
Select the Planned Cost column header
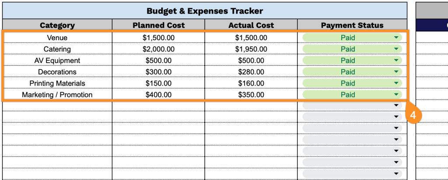click(x=158, y=25)
